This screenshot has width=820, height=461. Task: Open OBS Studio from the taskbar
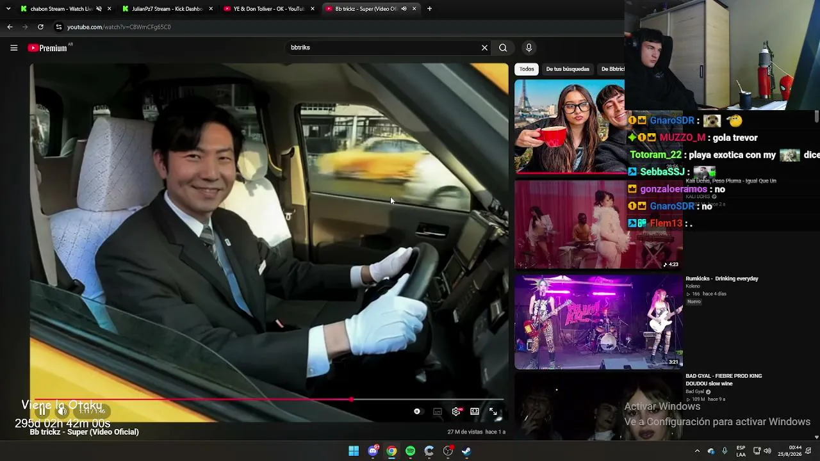(x=448, y=451)
